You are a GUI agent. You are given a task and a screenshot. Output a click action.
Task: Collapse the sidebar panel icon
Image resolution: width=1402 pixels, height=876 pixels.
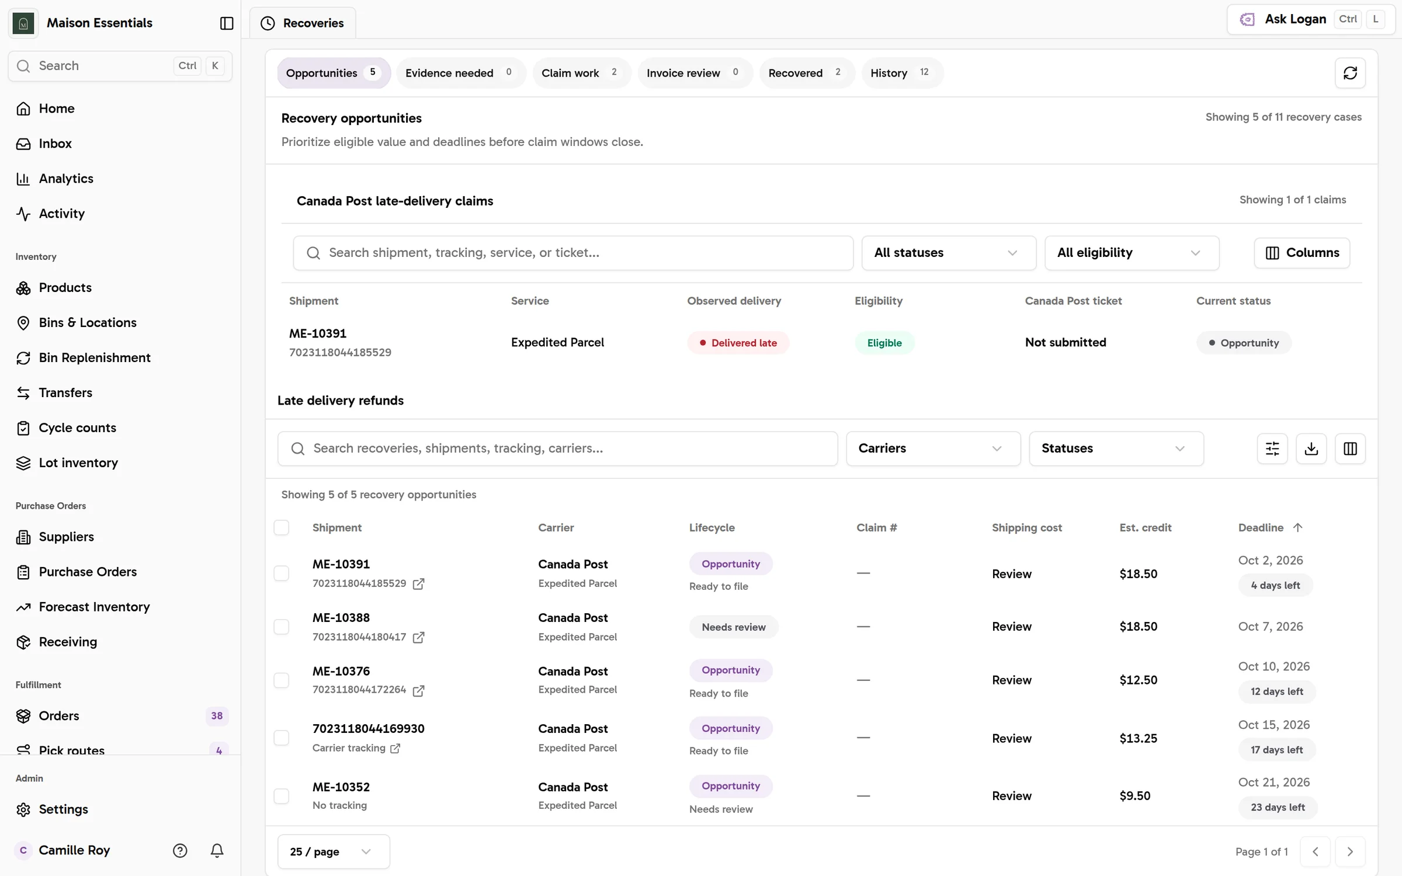tap(227, 23)
